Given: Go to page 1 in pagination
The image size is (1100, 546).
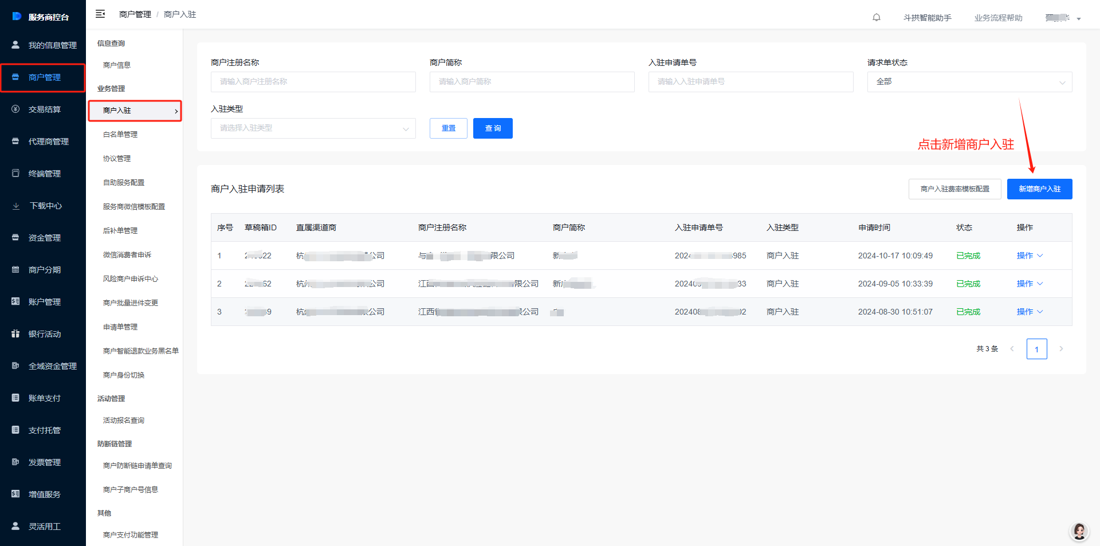Looking at the screenshot, I should click(1036, 349).
